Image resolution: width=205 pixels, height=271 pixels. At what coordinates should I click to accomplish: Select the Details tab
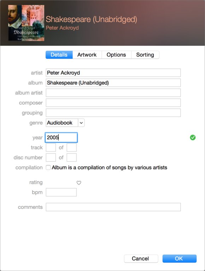(59, 55)
